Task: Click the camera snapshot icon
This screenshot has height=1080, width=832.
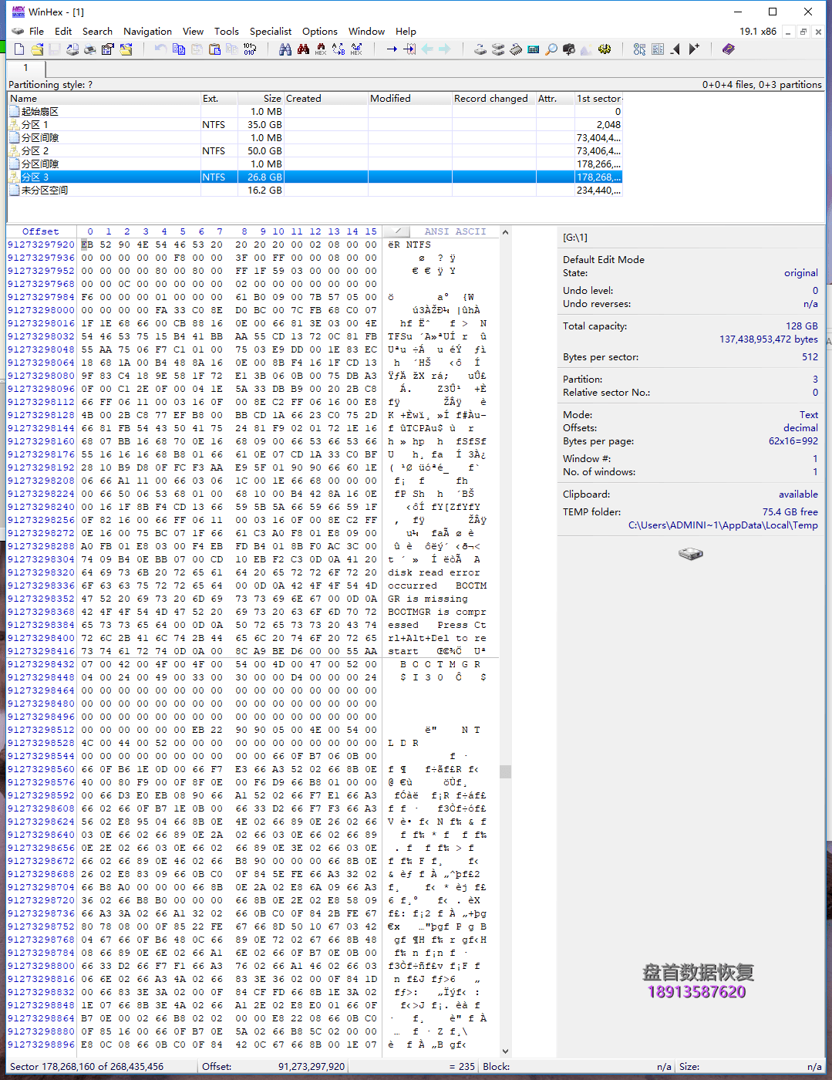Action: [x=569, y=49]
